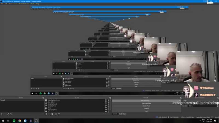Open Spotify from the taskbar
The width and height of the screenshot is (219, 123).
point(14,121)
